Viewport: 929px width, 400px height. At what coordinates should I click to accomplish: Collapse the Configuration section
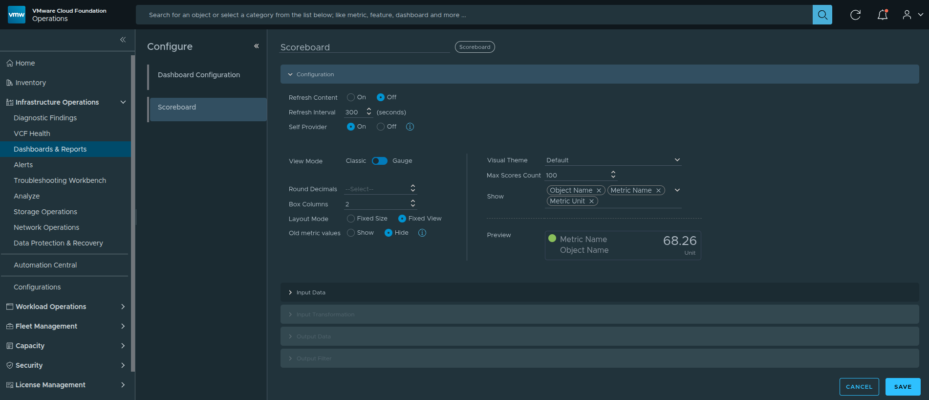point(600,74)
